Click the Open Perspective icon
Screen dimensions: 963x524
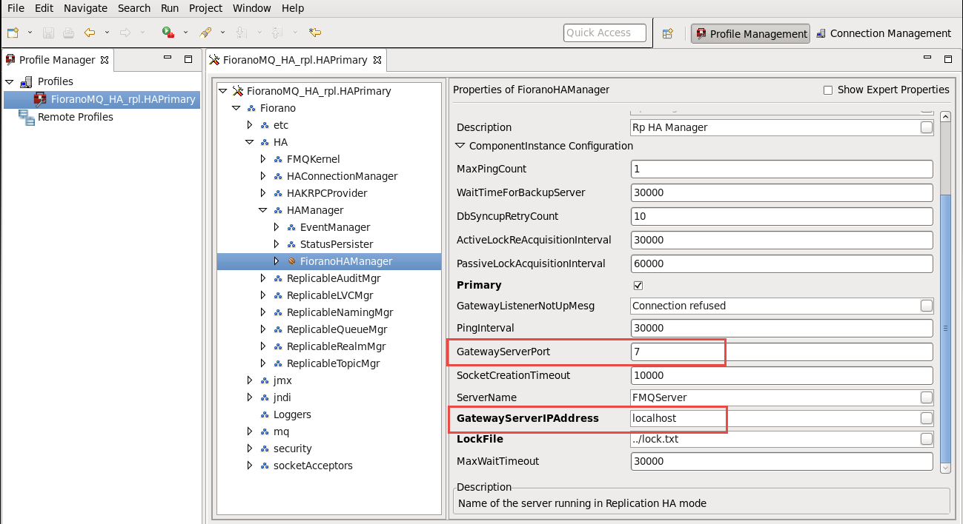(668, 33)
